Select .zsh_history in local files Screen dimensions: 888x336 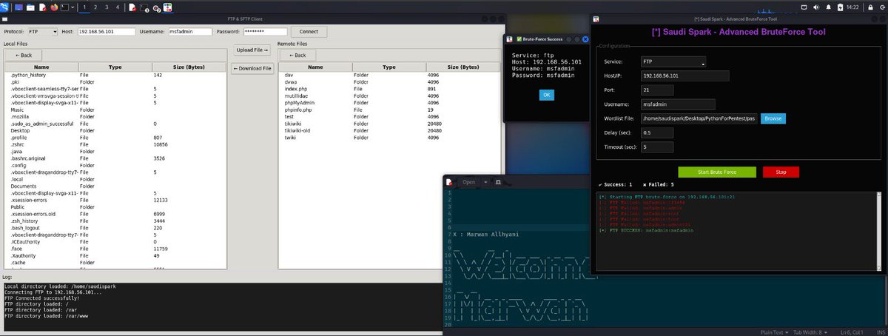click(115, 221)
